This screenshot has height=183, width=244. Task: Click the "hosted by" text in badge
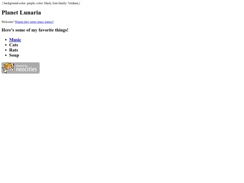pyautogui.click(x=22, y=66)
